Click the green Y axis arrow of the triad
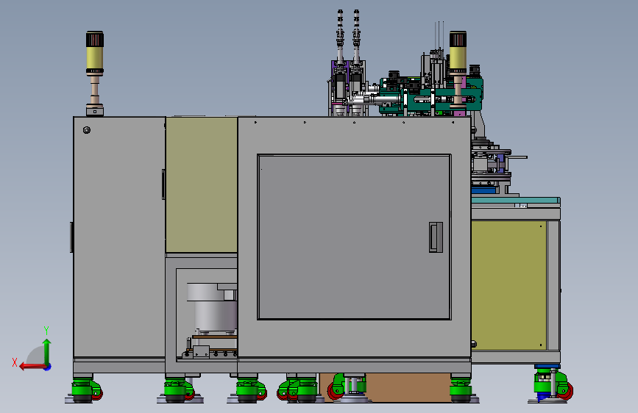Image resolution: width=638 pixels, height=413 pixels. [47, 351]
